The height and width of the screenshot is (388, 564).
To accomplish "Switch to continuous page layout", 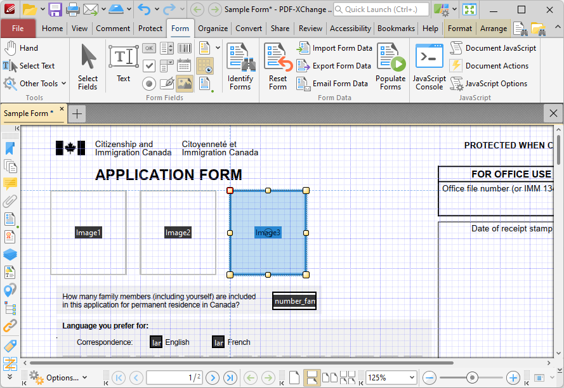I will (312, 378).
